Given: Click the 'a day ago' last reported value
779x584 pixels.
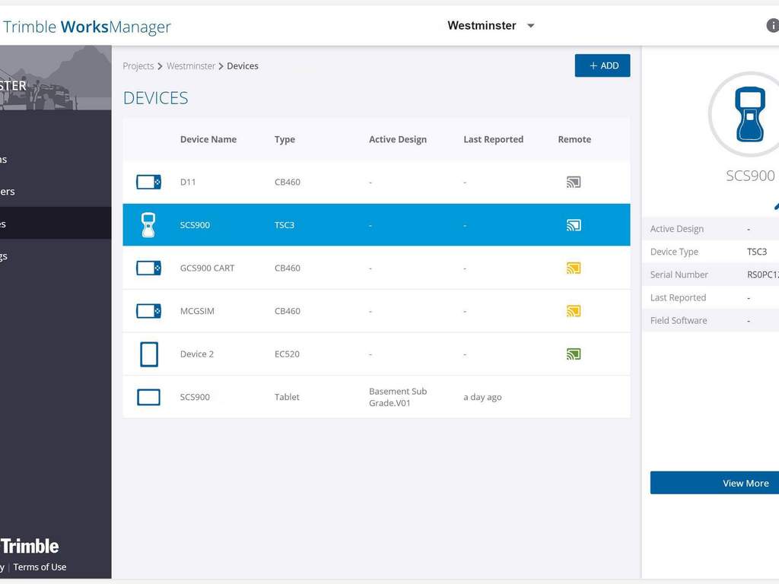Looking at the screenshot, I should [x=482, y=397].
